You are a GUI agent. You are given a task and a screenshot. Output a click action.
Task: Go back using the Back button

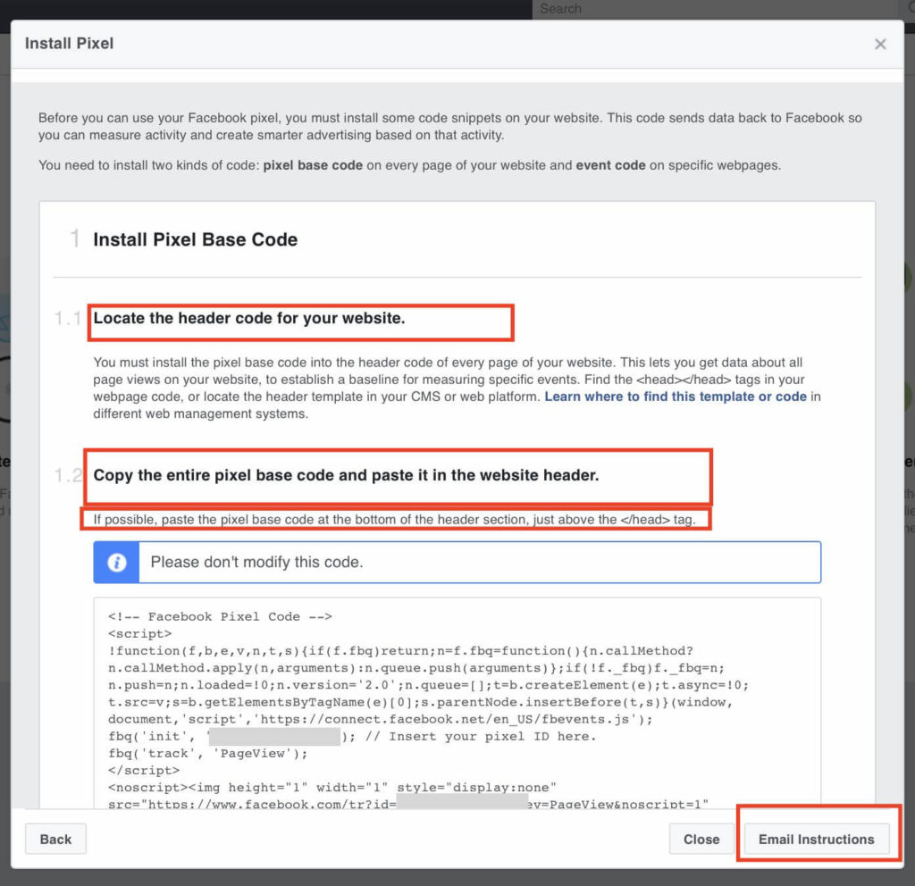click(x=55, y=839)
